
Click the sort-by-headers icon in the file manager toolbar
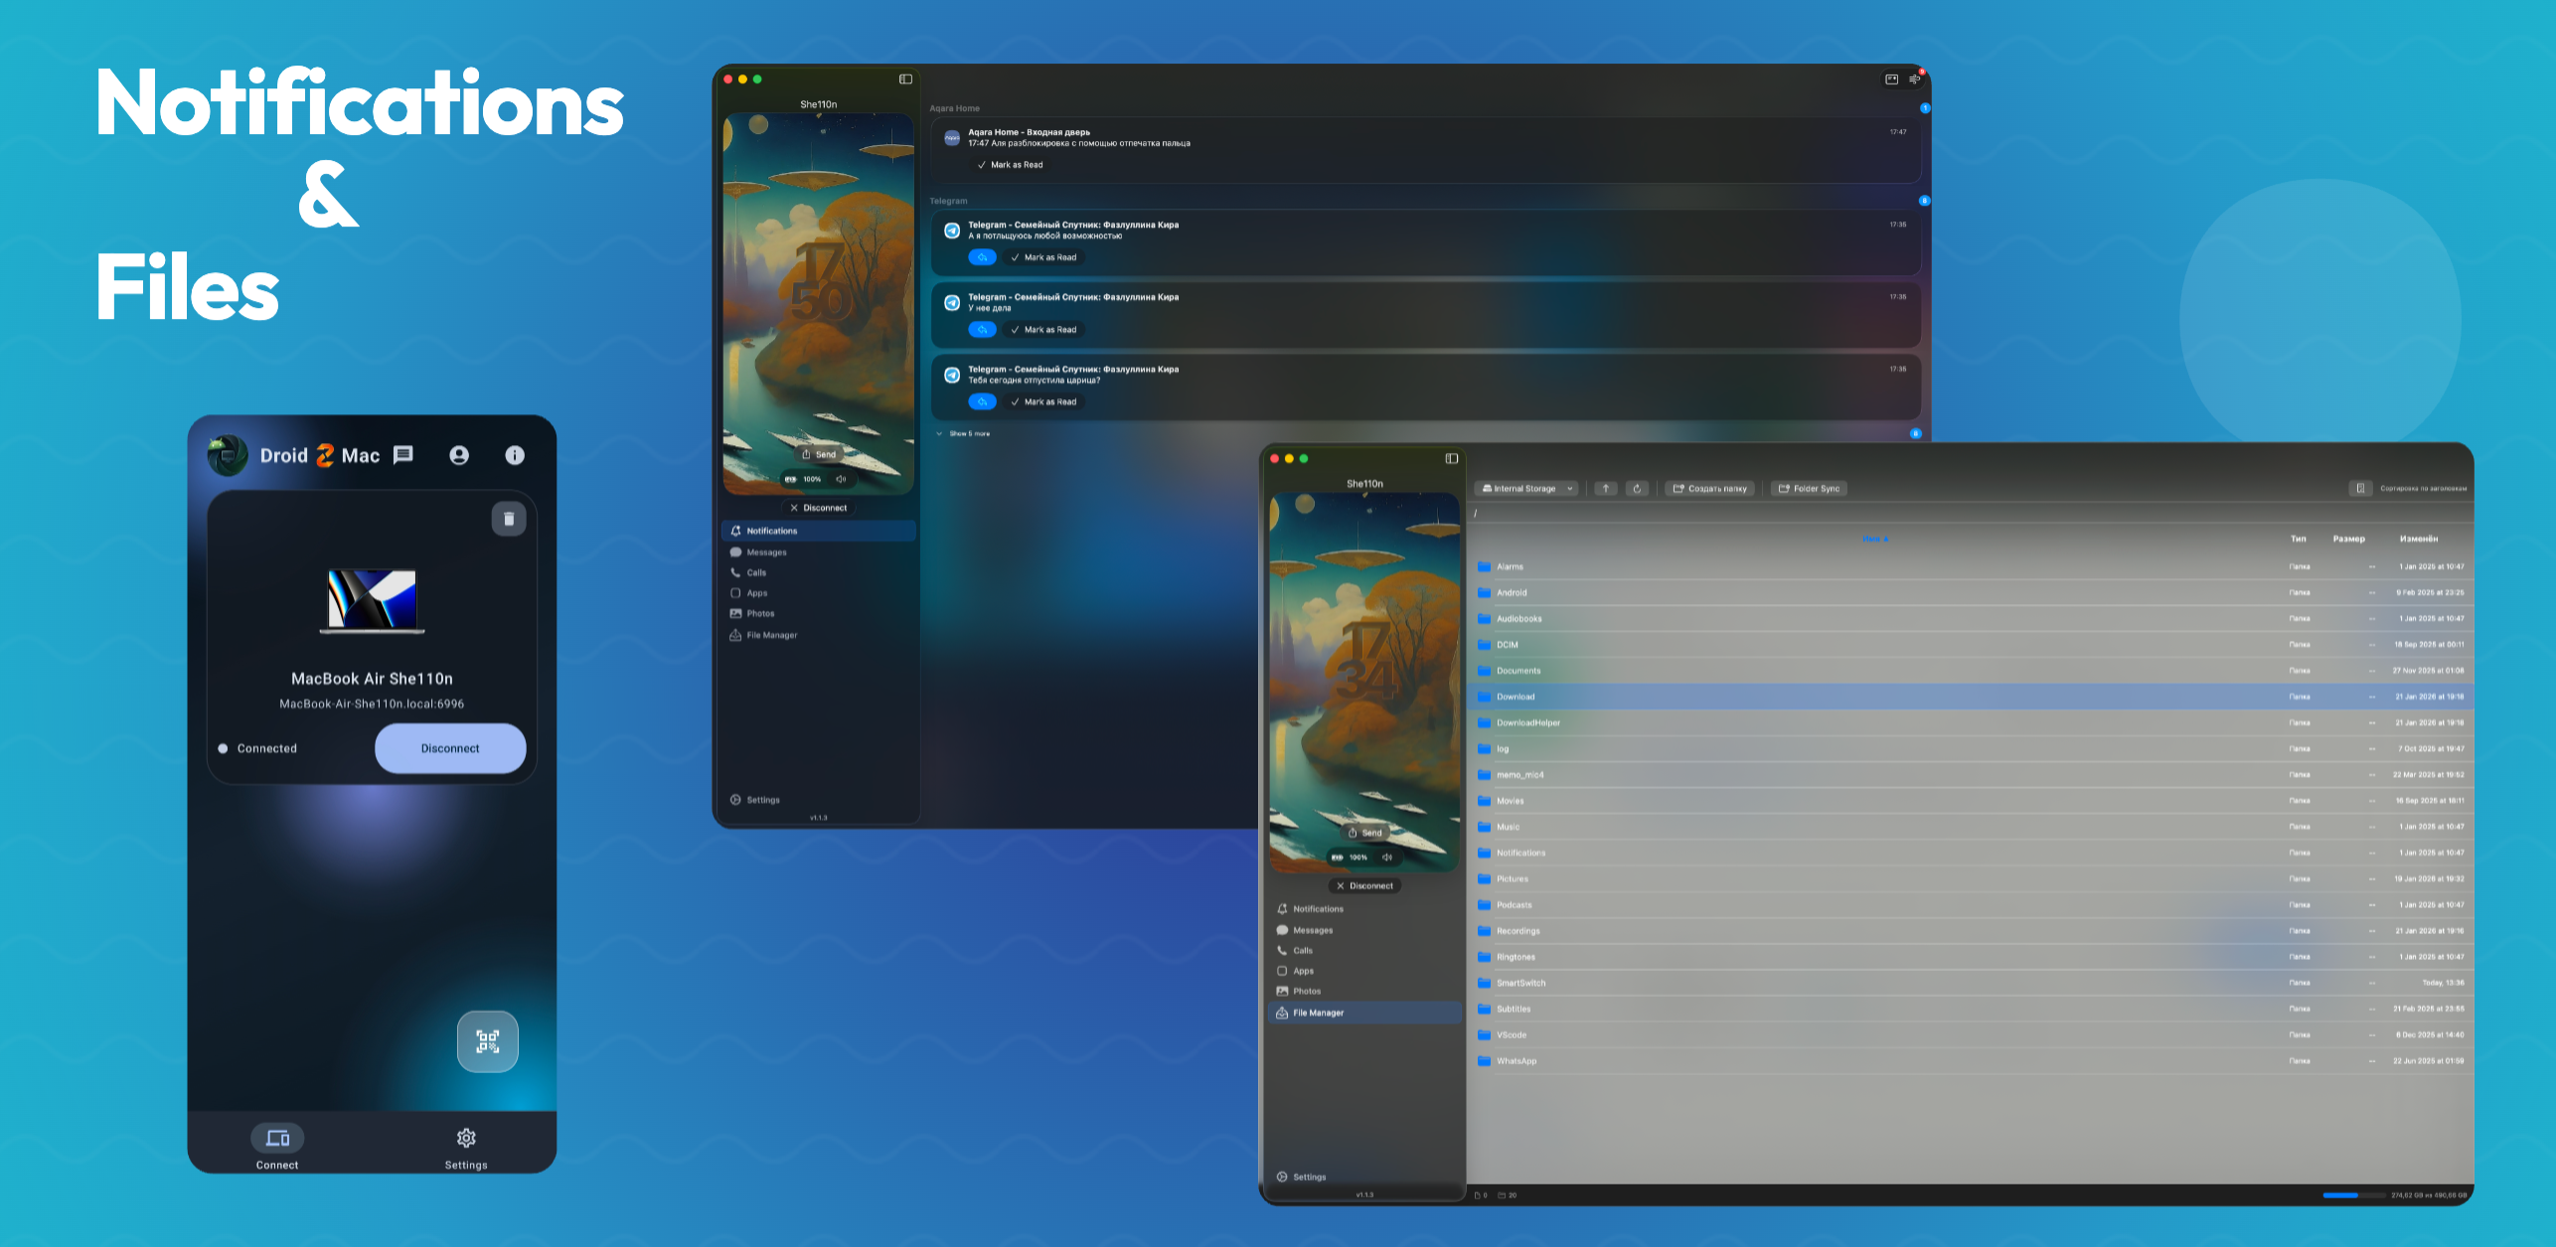pos(2360,489)
